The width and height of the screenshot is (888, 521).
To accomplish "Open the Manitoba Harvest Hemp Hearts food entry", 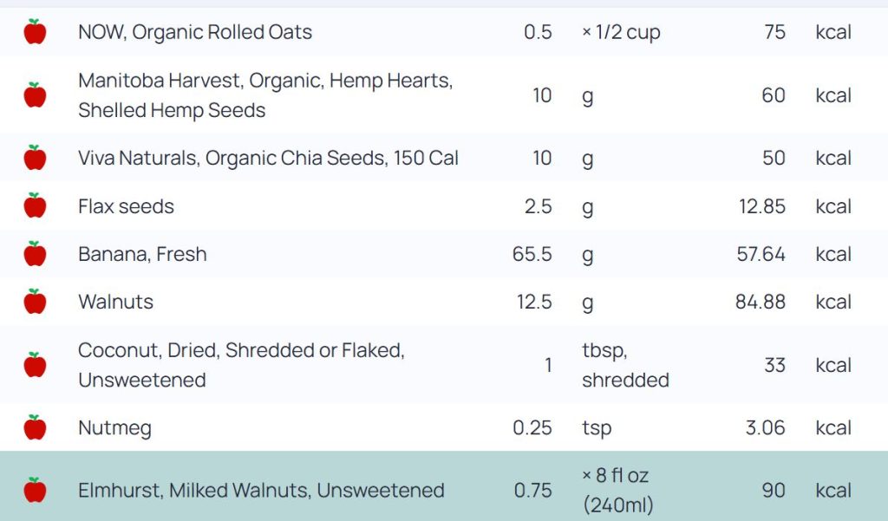I will (x=264, y=95).
